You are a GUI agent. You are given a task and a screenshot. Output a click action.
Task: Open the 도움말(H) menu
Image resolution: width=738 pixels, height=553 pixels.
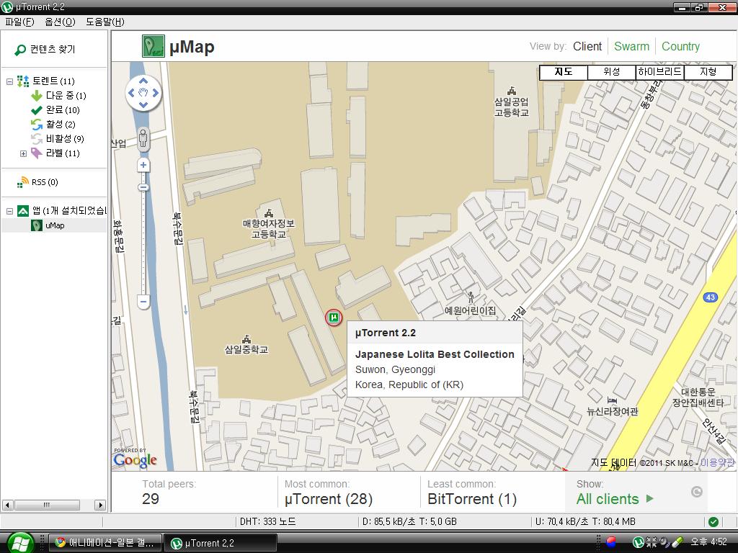pos(105,22)
